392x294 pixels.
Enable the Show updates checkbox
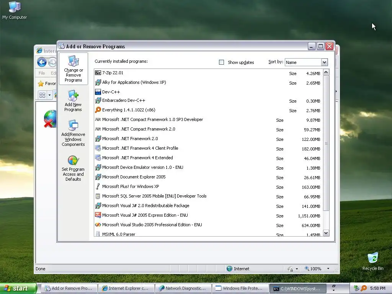coord(222,62)
